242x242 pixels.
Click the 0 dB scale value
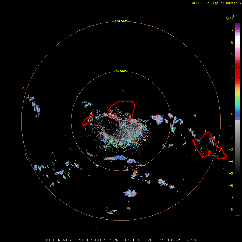coord(232,114)
